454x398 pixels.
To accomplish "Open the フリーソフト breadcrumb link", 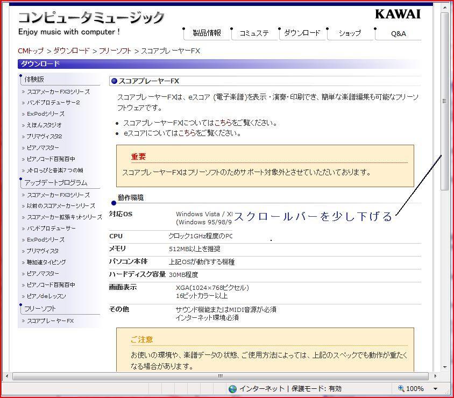I will tap(115, 51).
